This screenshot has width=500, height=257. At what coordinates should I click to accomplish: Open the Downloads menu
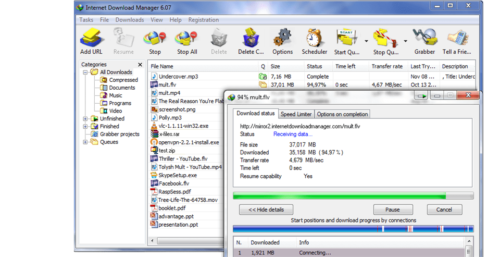pyautogui.click(x=129, y=20)
